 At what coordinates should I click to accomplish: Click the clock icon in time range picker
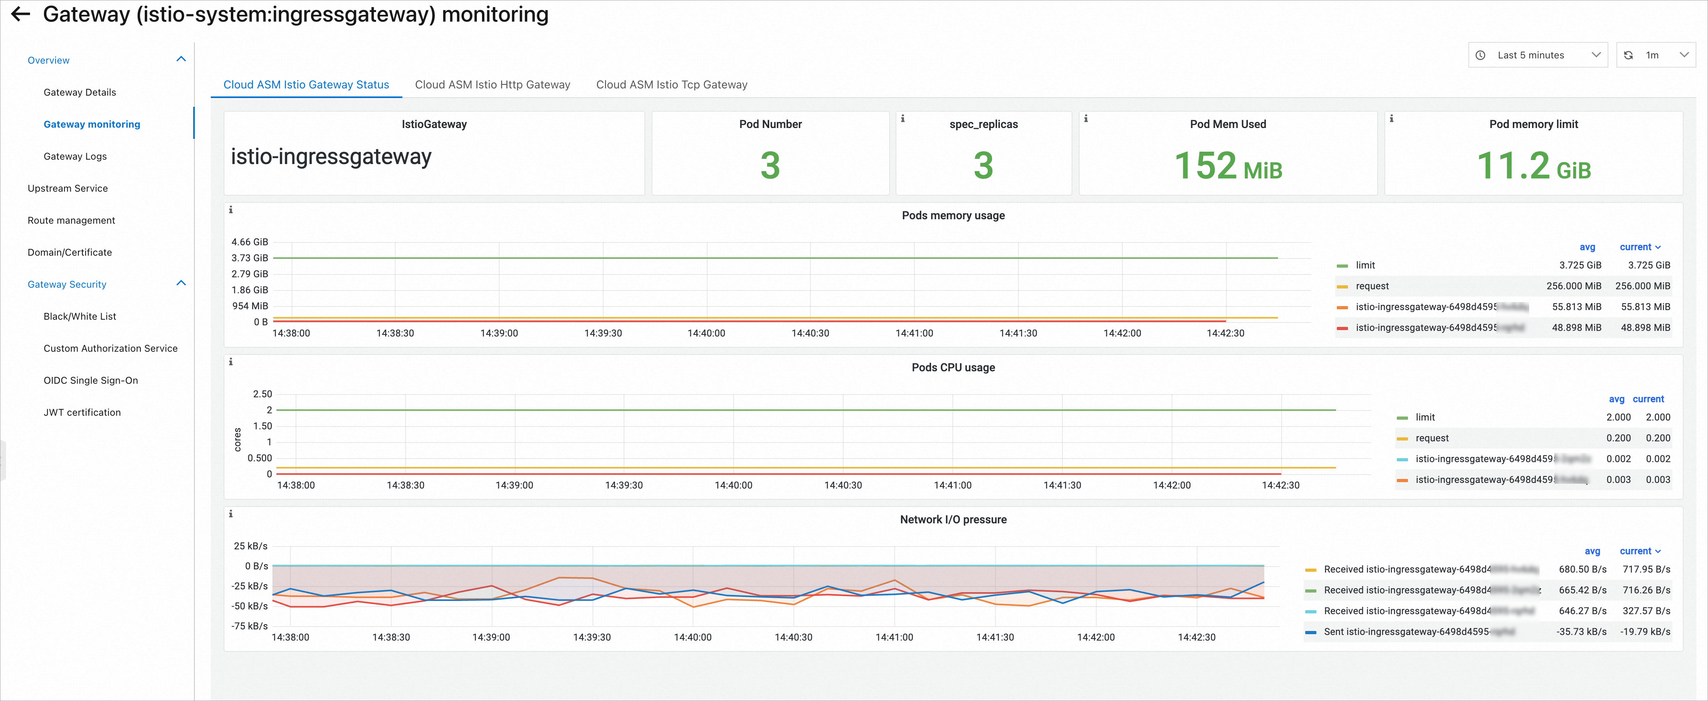tap(1480, 55)
